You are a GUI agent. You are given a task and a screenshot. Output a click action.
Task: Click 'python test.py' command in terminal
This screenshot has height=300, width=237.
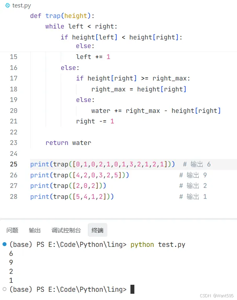click(158, 245)
